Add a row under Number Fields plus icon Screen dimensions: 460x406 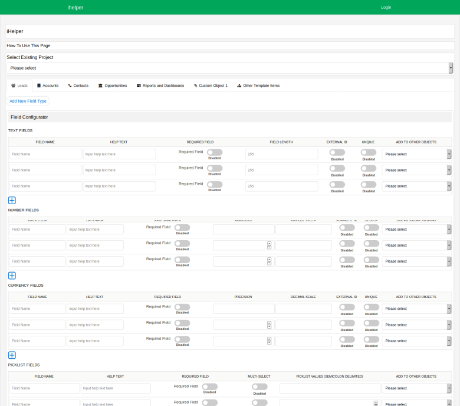pos(12,276)
